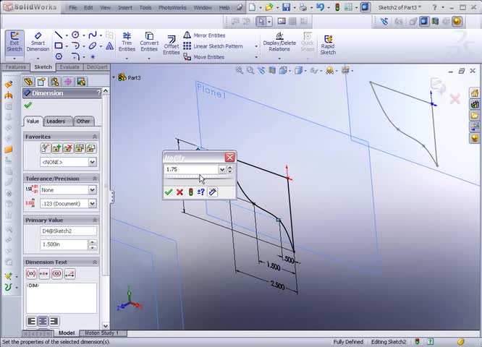Image resolution: width=482 pixels, height=347 pixels.
Task: Open precision .123 (Document) dropdown
Action: pos(92,204)
